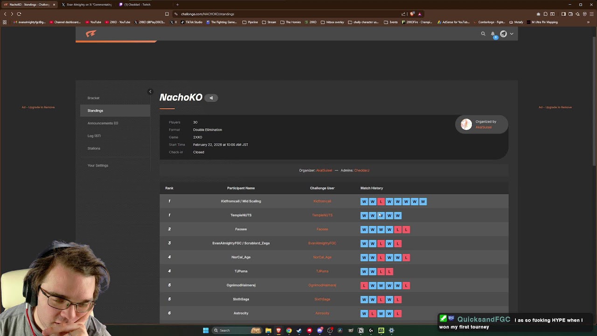Open TJPuma Challonge user link
Viewport: 597px width, 336px height.
pos(322,271)
